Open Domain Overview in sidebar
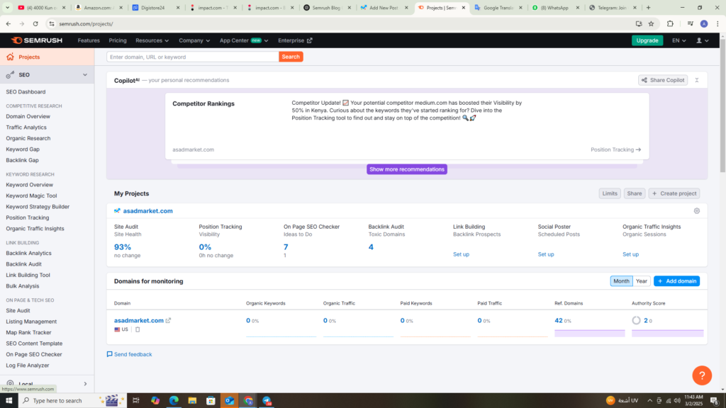 28,116
